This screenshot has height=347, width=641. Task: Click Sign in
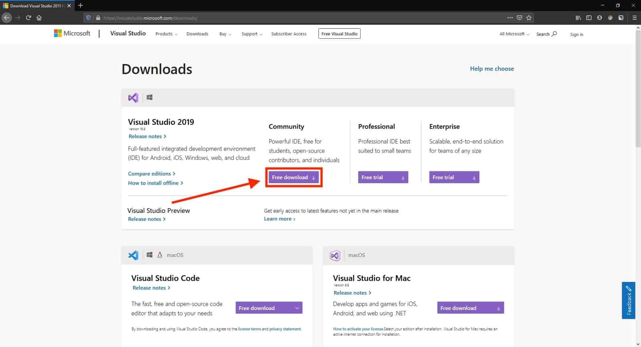576,34
